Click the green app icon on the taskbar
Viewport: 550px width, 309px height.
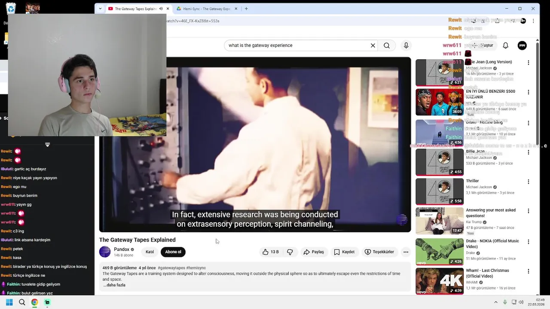[47, 302]
